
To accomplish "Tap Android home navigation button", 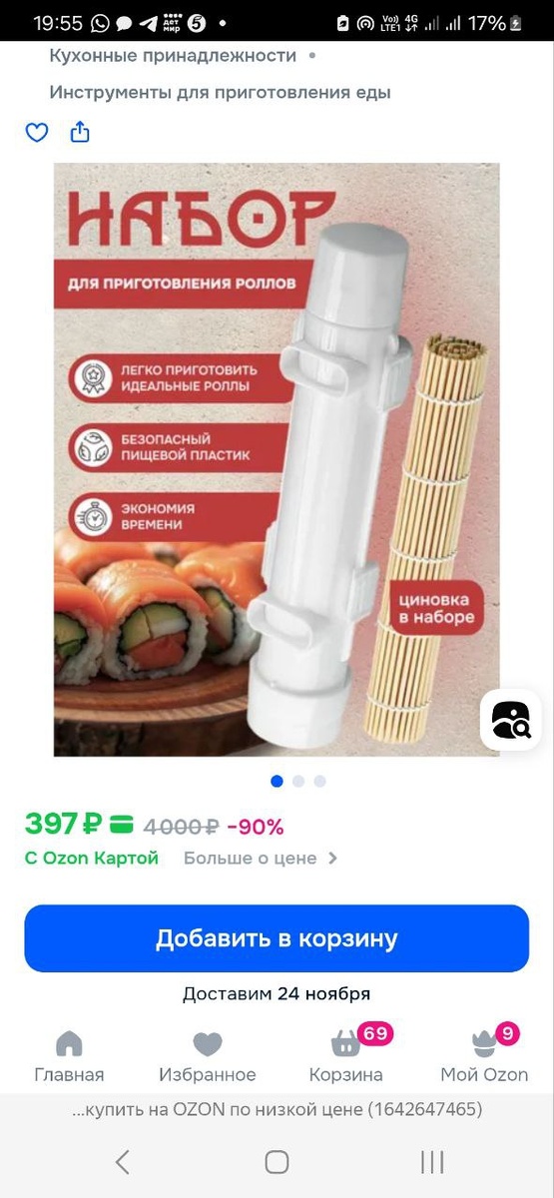I will (277, 1161).
